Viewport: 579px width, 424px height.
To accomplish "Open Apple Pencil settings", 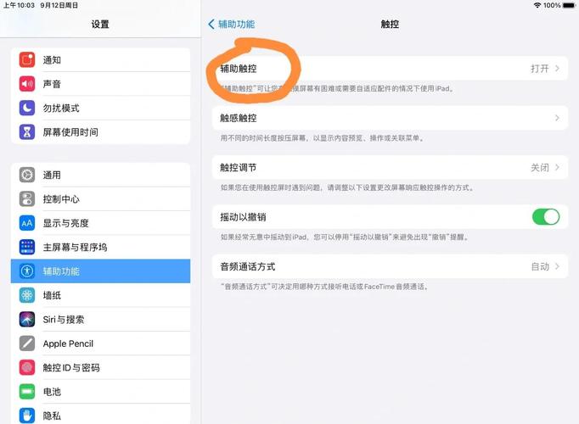I will (100, 343).
